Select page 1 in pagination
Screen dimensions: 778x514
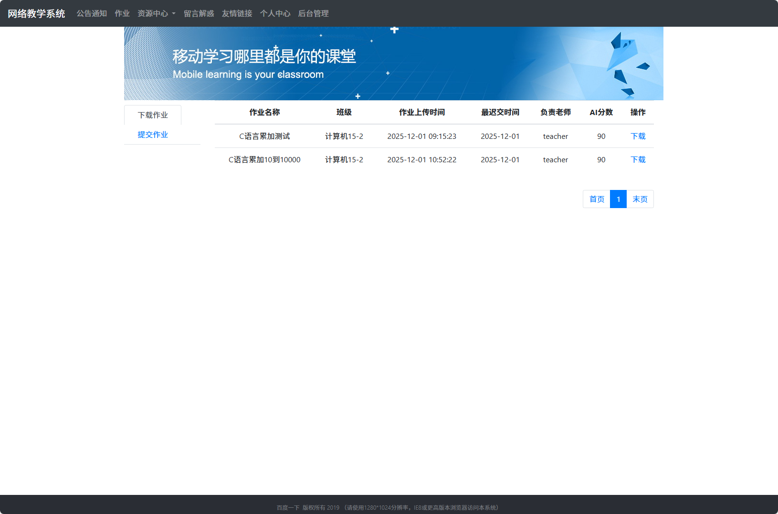point(618,199)
